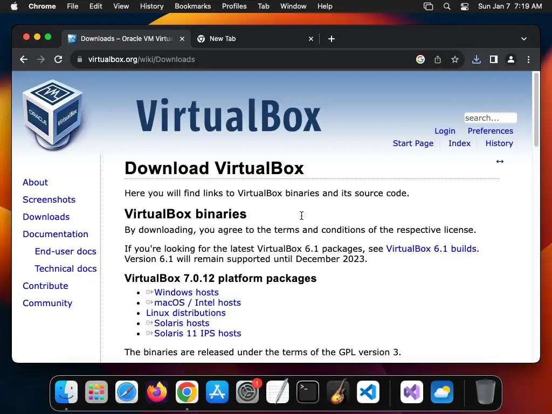Open the Login link
552x414 pixels.
[445, 131]
